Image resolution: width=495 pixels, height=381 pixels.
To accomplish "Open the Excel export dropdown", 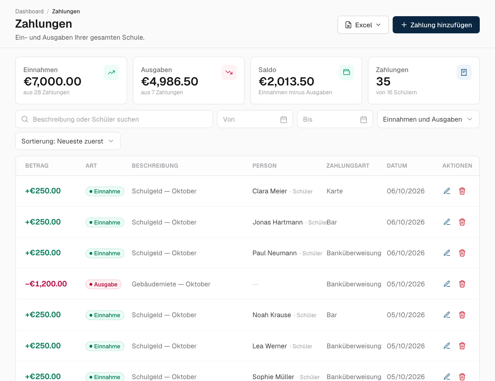I will [x=363, y=25].
